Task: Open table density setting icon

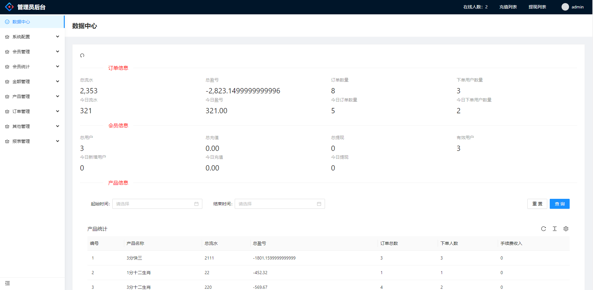Action: [555, 229]
